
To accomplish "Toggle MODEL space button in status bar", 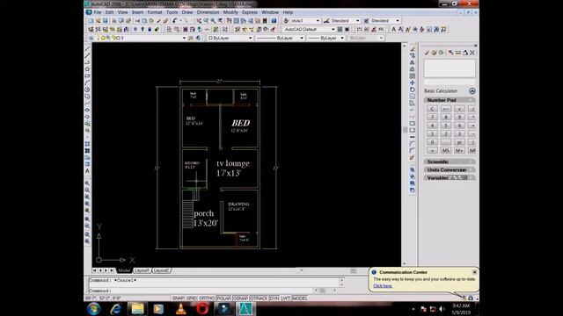I will [x=300, y=298].
